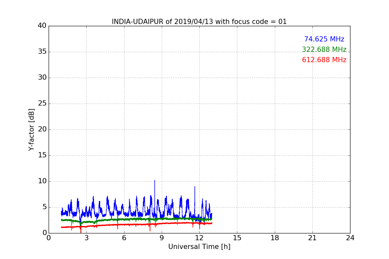Screen dimensions: 389x259
Task: Click x-axis tick label 24
Action: (350, 238)
